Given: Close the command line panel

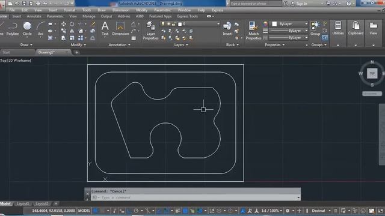Looking at the screenshot, I should (x=88, y=194).
